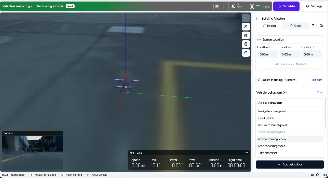The image size is (328, 178).
Task: Collapse the Camera preview panel
Action: [60, 133]
